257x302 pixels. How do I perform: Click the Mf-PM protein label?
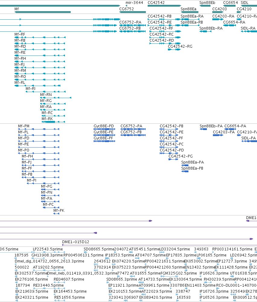[24, 126]
